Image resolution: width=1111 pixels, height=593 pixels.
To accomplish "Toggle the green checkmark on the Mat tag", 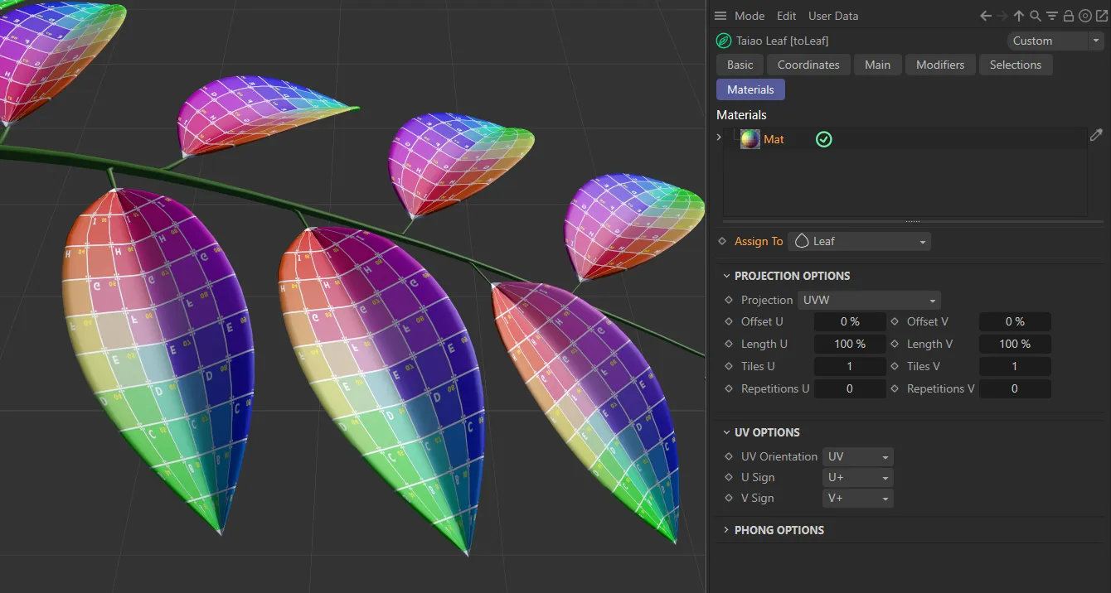I will pyautogui.click(x=823, y=139).
